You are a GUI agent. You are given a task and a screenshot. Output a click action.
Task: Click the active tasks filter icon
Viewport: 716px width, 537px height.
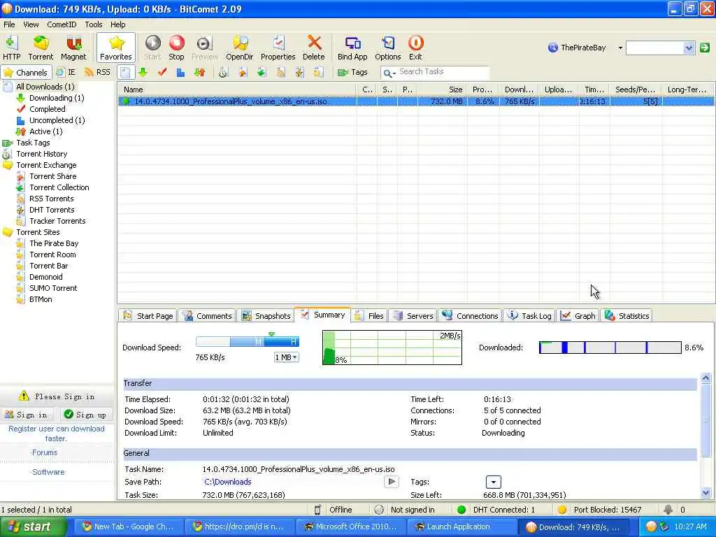point(199,72)
